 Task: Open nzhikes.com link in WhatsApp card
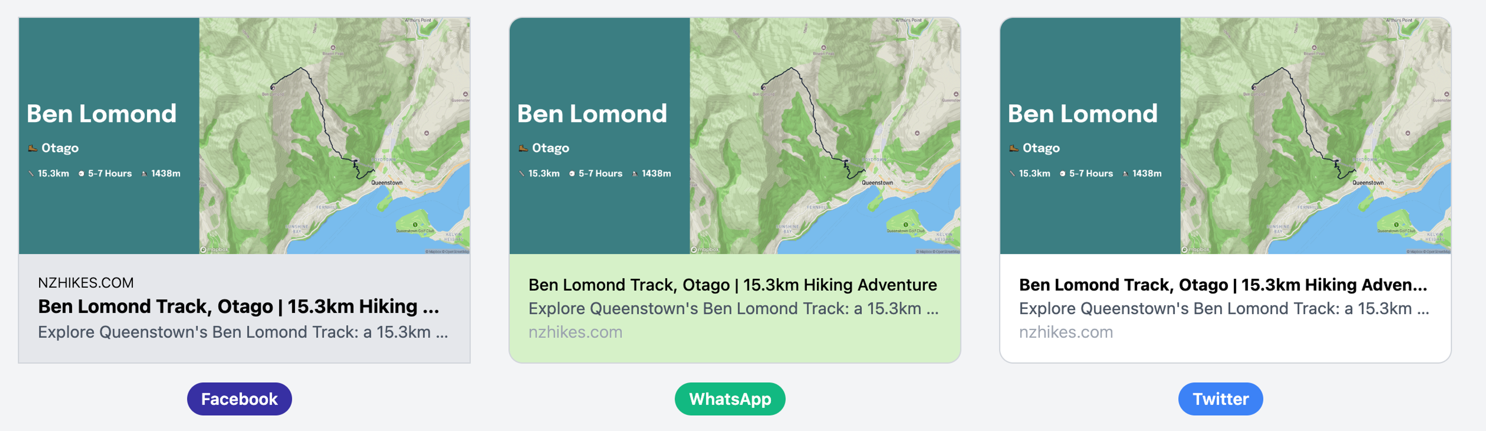575,332
